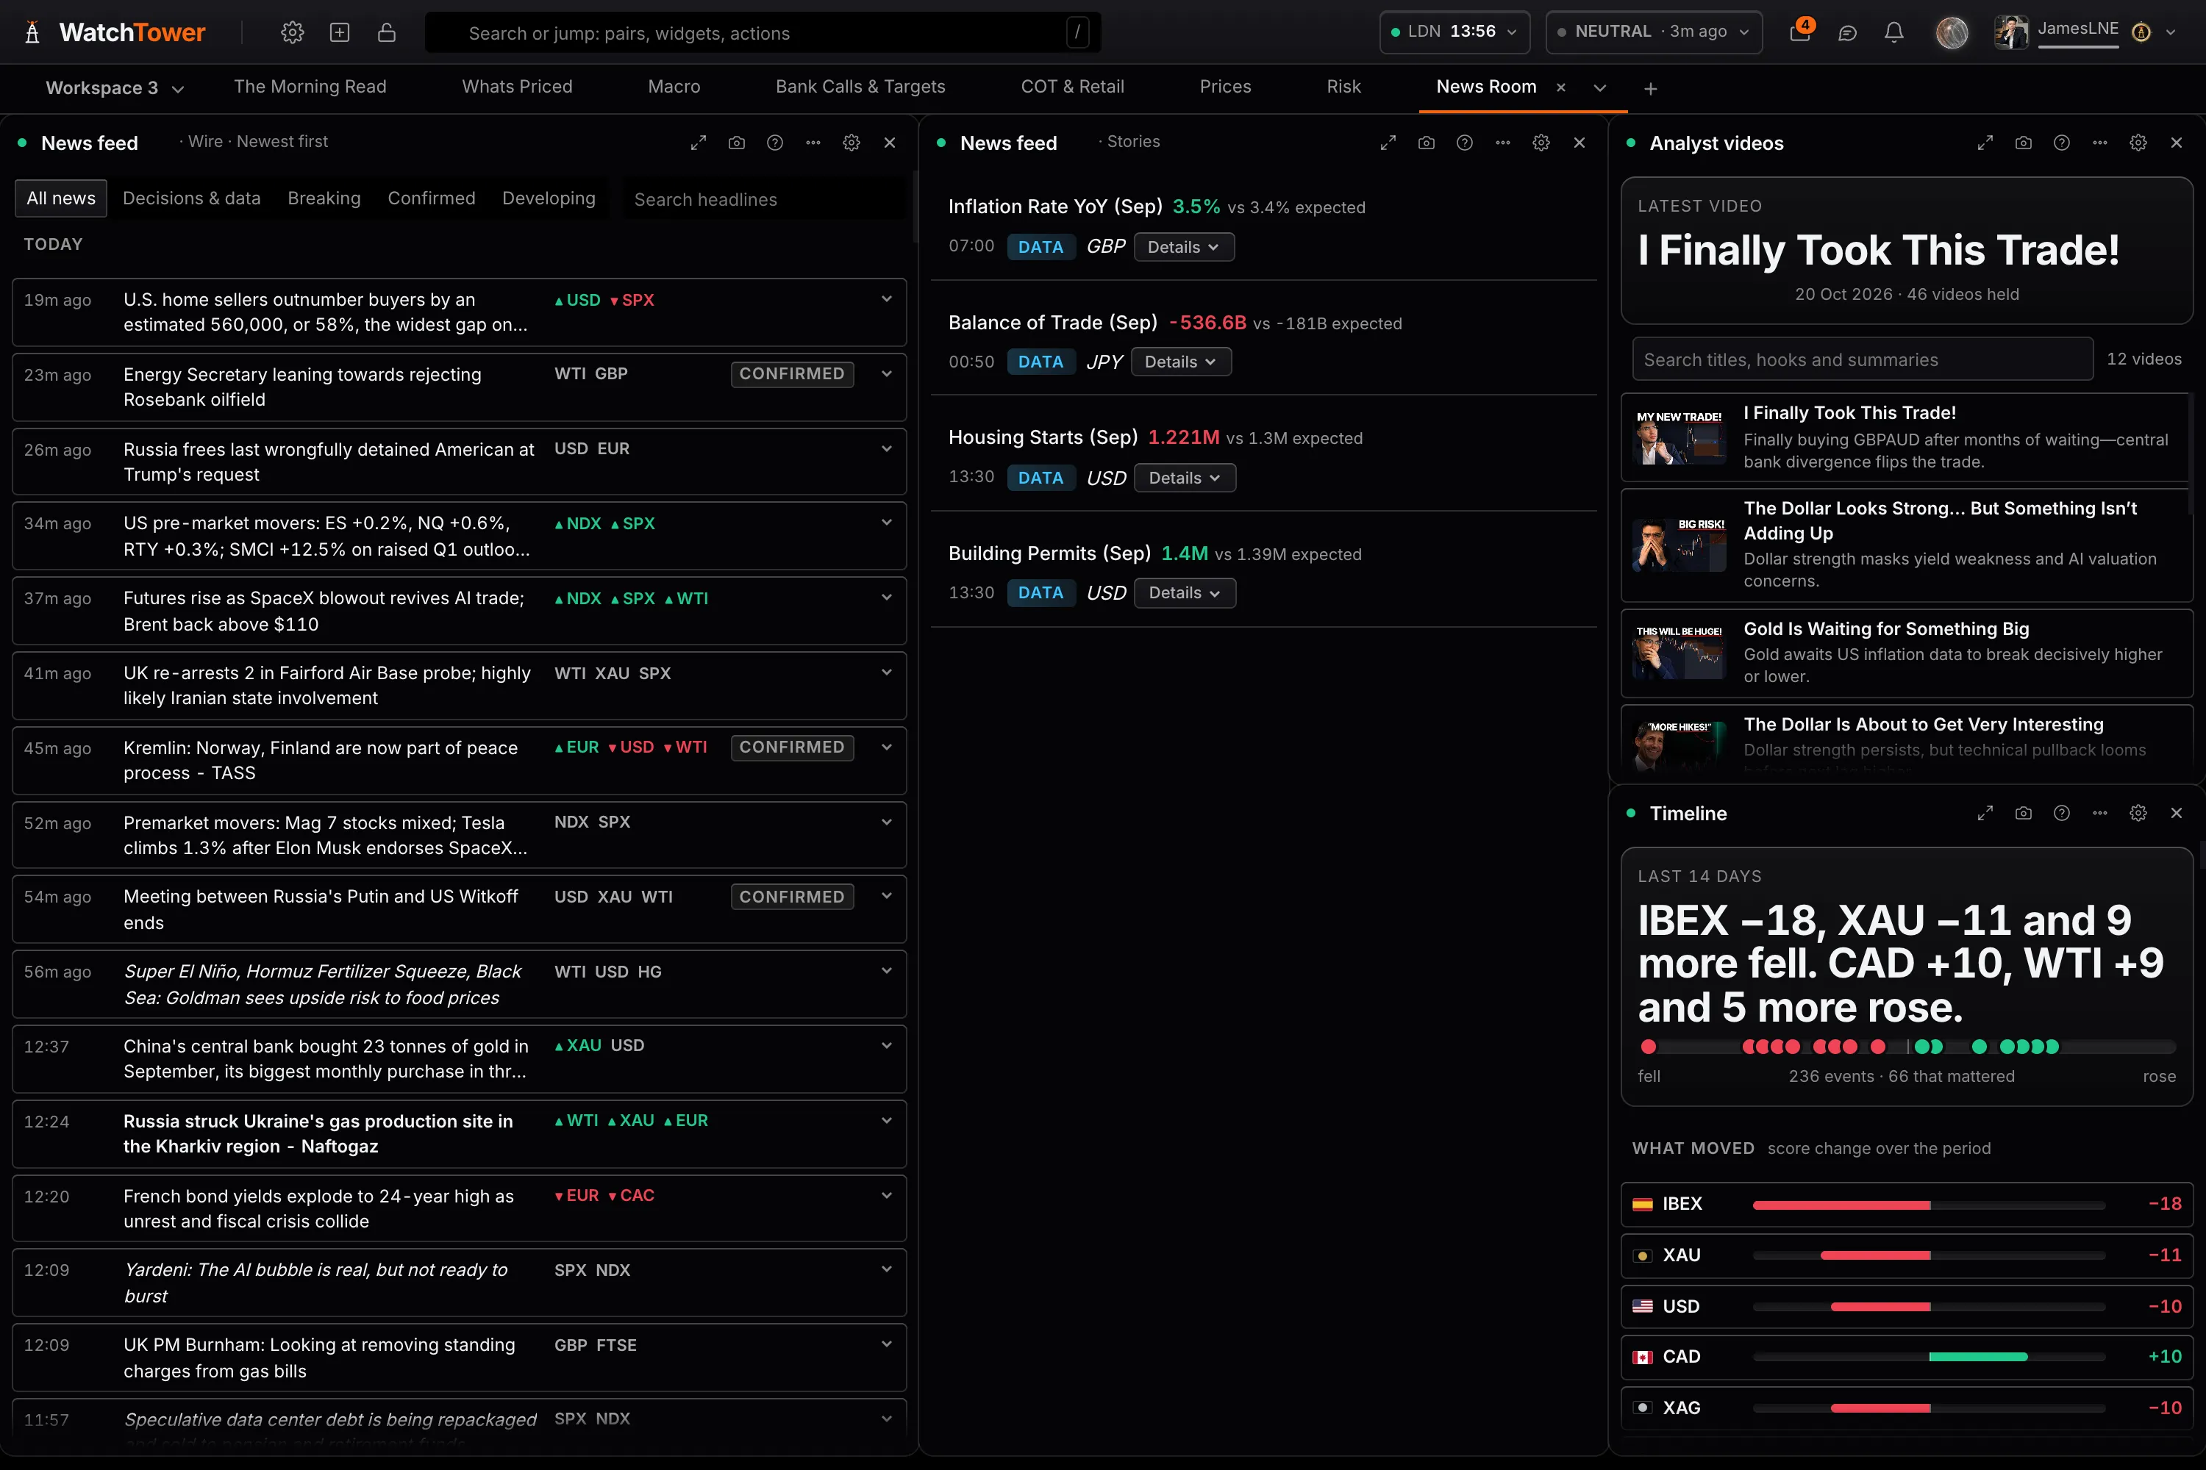Toggle the workspace lock icon

(387, 33)
